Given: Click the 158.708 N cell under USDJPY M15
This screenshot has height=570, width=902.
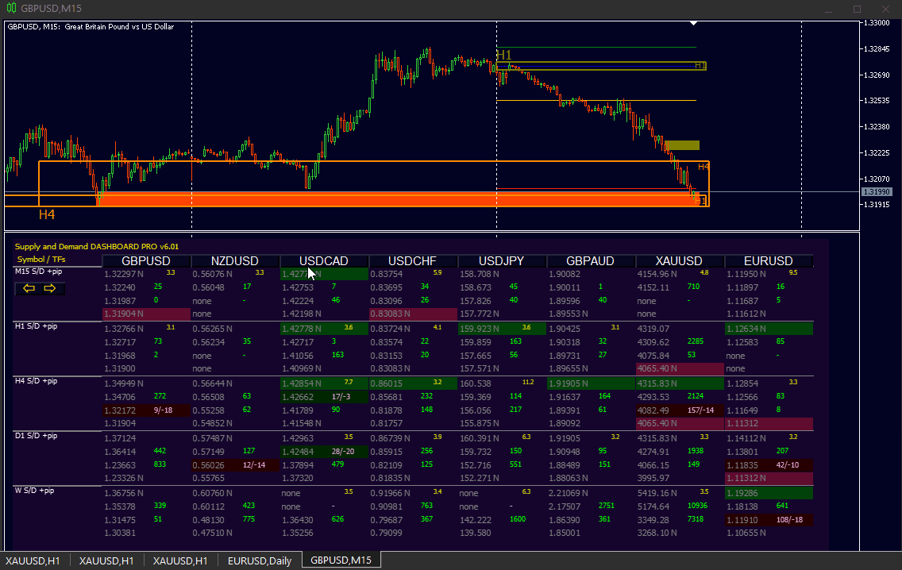Looking at the screenshot, I should pyautogui.click(x=480, y=275).
